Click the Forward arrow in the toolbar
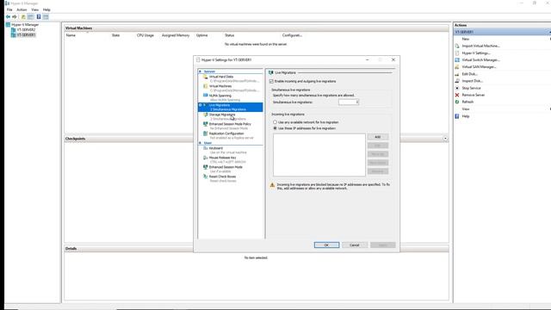Screen dimensions: 551x310 [15, 17]
